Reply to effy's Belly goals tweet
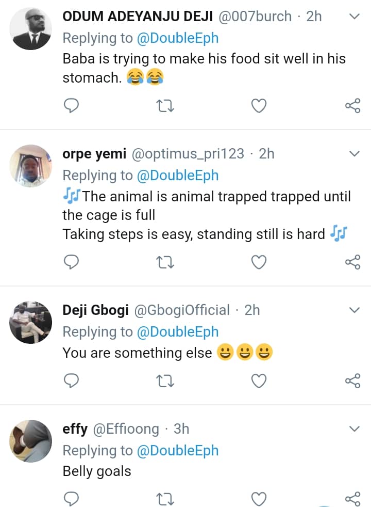The height and width of the screenshot is (507, 371). point(71,499)
